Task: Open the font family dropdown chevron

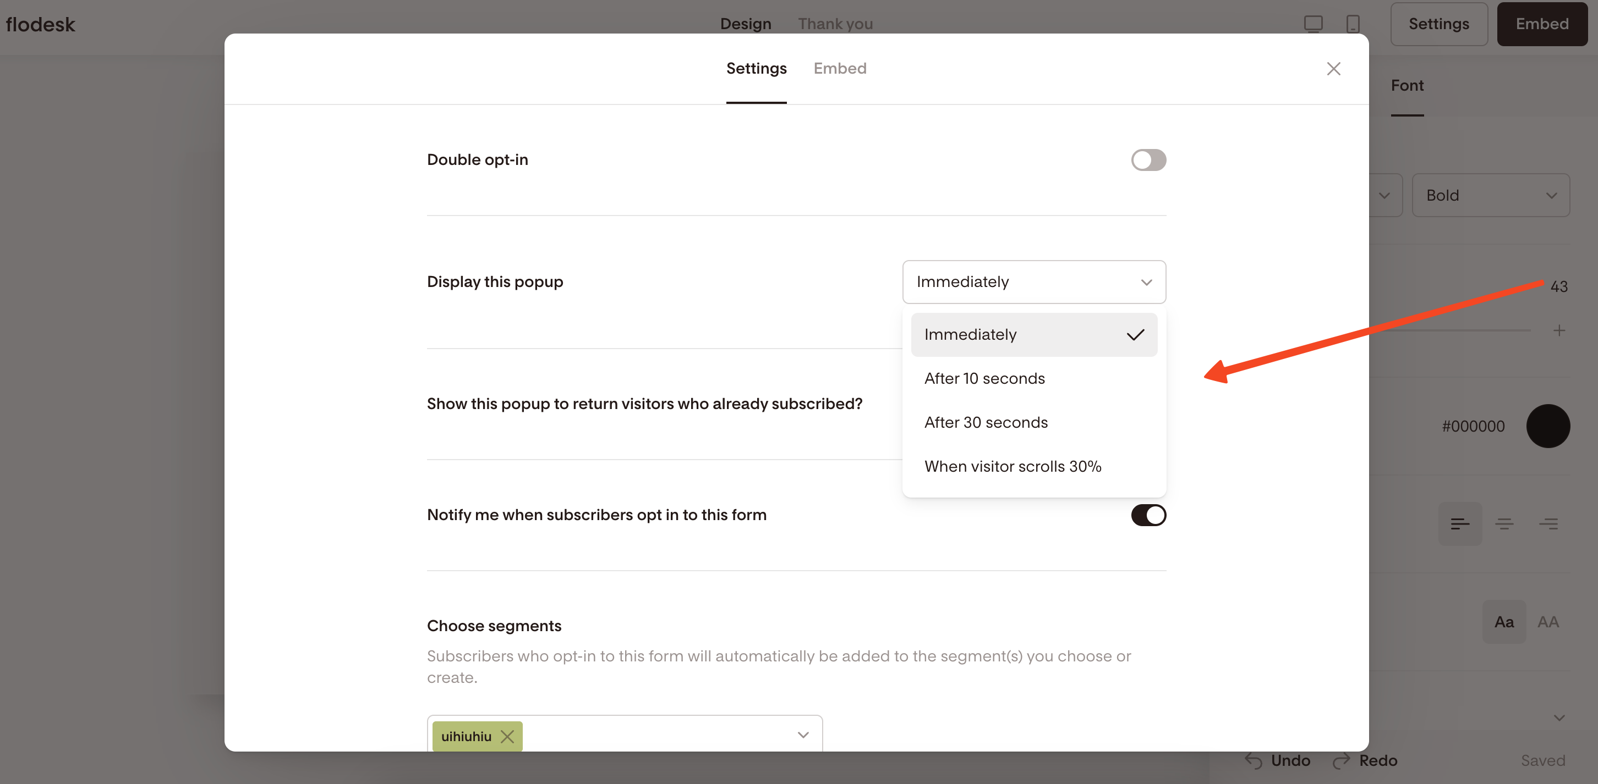Action: tap(1384, 195)
